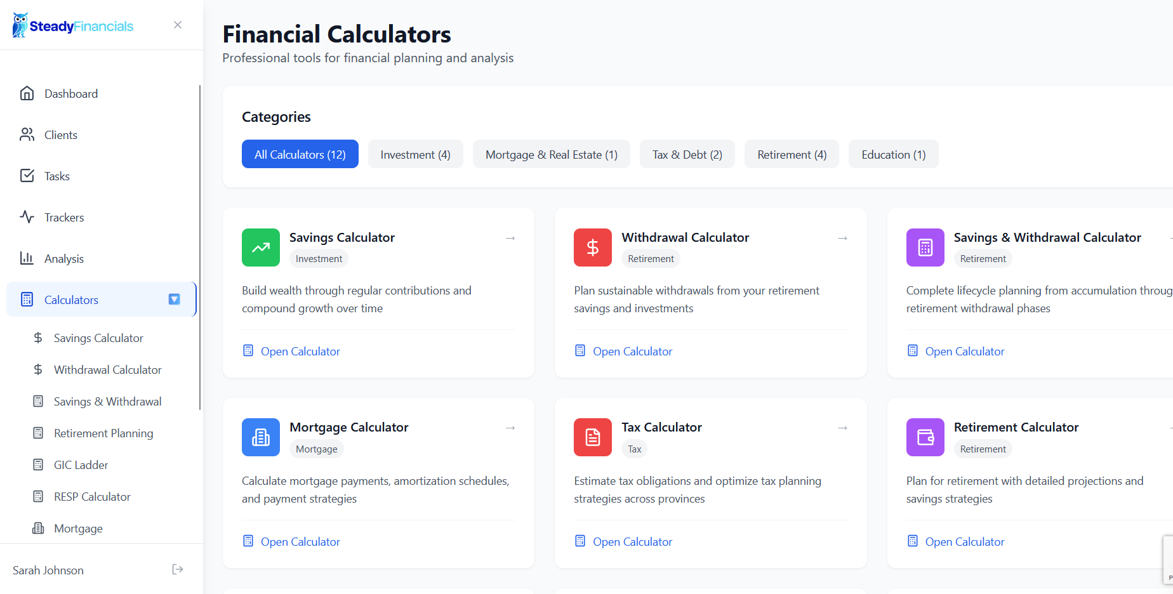The height and width of the screenshot is (594, 1173).
Task: Select the Retirement (4) category filter
Action: coord(792,154)
